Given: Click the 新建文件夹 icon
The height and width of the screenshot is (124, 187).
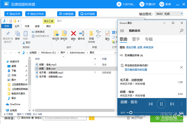Looking at the screenshot, I should pos(91,33).
